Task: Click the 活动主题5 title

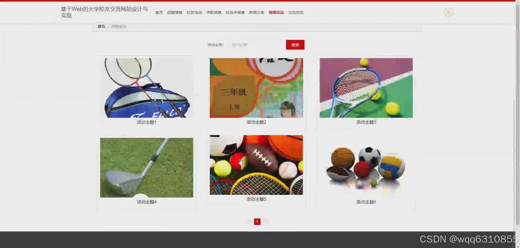Action: pyautogui.click(x=256, y=199)
